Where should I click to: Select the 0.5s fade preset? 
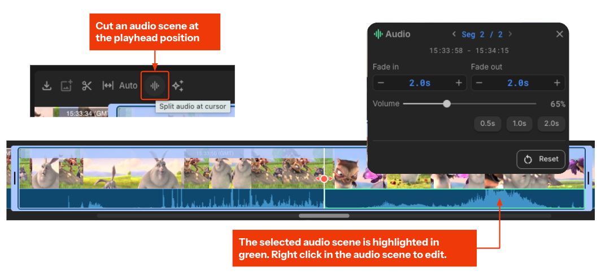pyautogui.click(x=487, y=124)
